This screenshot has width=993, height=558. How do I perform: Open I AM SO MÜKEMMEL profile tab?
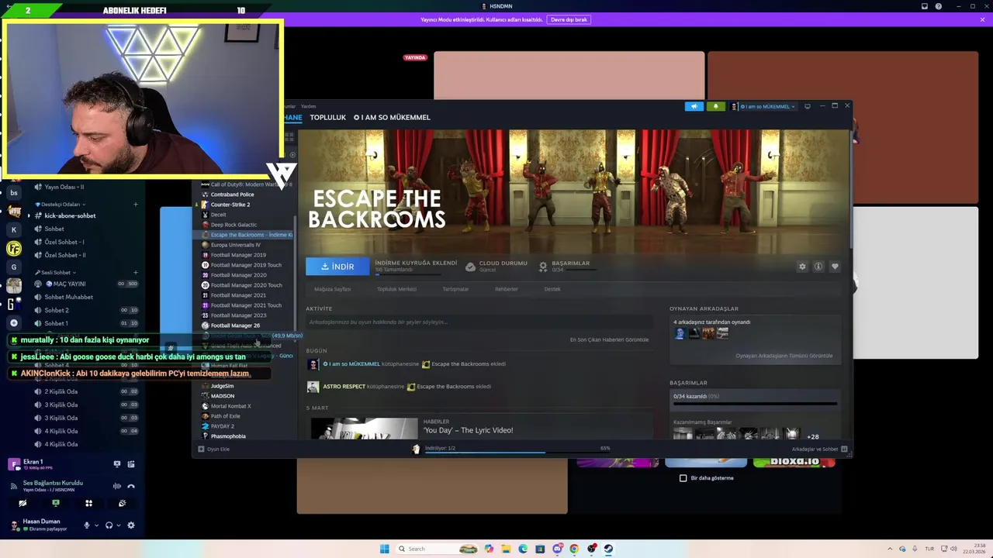[x=392, y=117]
